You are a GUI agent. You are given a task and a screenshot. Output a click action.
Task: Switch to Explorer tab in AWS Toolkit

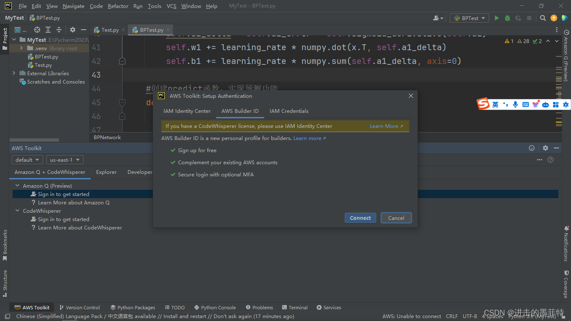pyautogui.click(x=106, y=172)
